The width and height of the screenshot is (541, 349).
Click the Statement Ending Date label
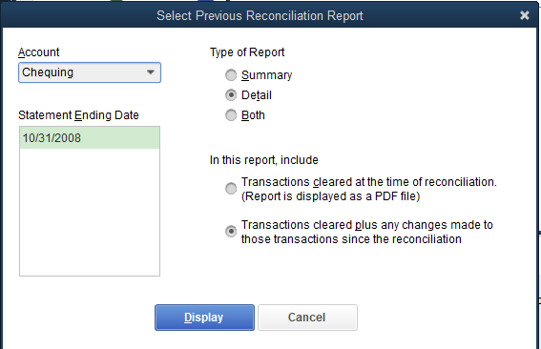[78, 115]
